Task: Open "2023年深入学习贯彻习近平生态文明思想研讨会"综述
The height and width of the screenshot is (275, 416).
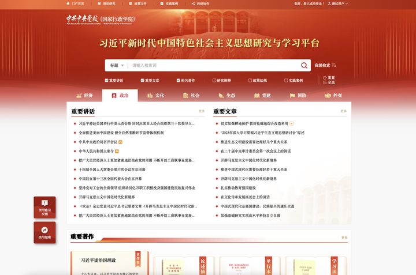Action: tap(262, 133)
